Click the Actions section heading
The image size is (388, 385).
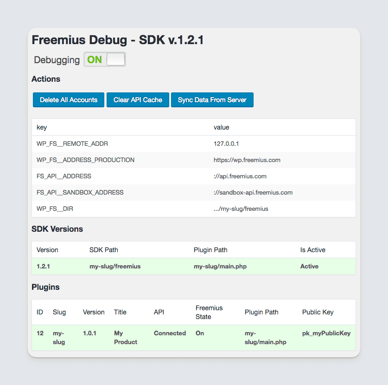46,79
